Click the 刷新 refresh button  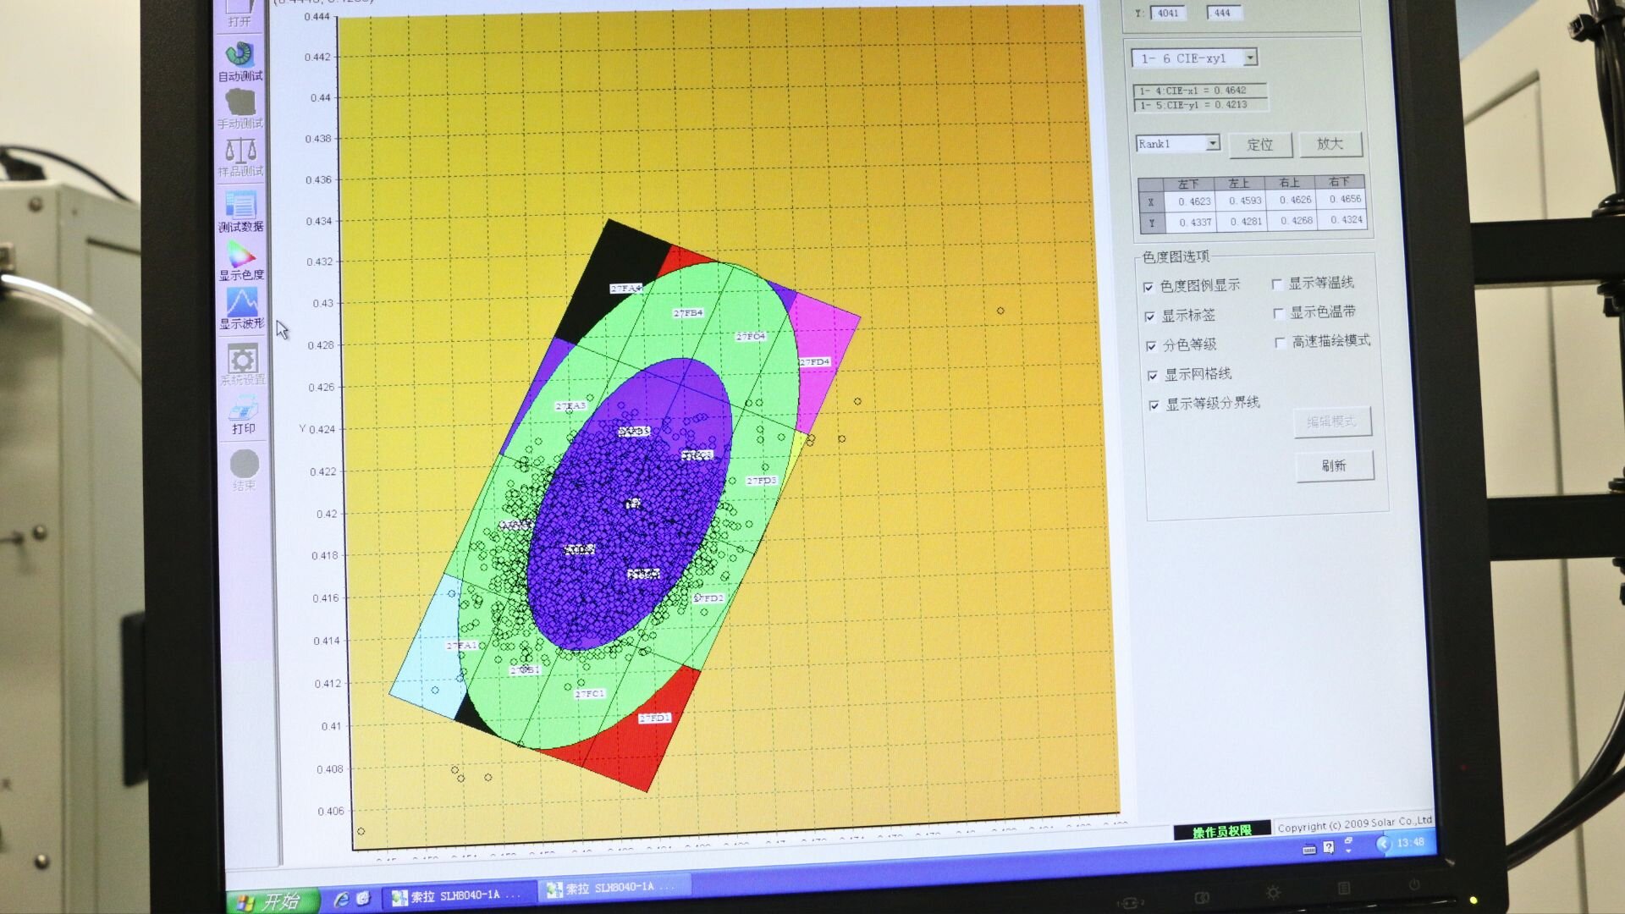(x=1335, y=466)
